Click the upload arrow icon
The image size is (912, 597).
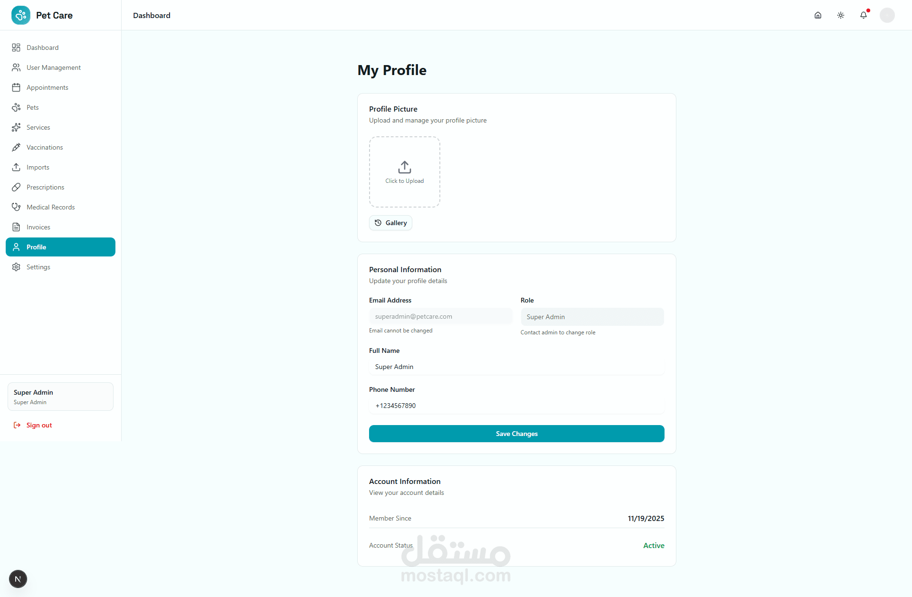[x=405, y=167]
